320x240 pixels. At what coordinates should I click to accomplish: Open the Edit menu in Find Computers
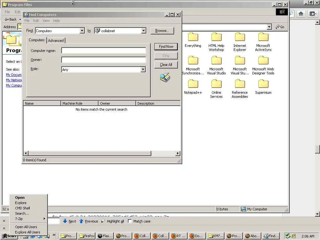tap(36, 21)
